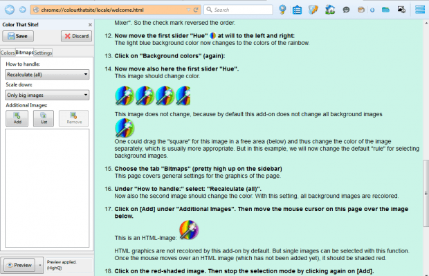429x276 pixels.
Task: Click Add under Additional Images
Action: point(17,118)
